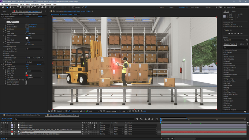Click the Search Help field

[x=235, y=7]
